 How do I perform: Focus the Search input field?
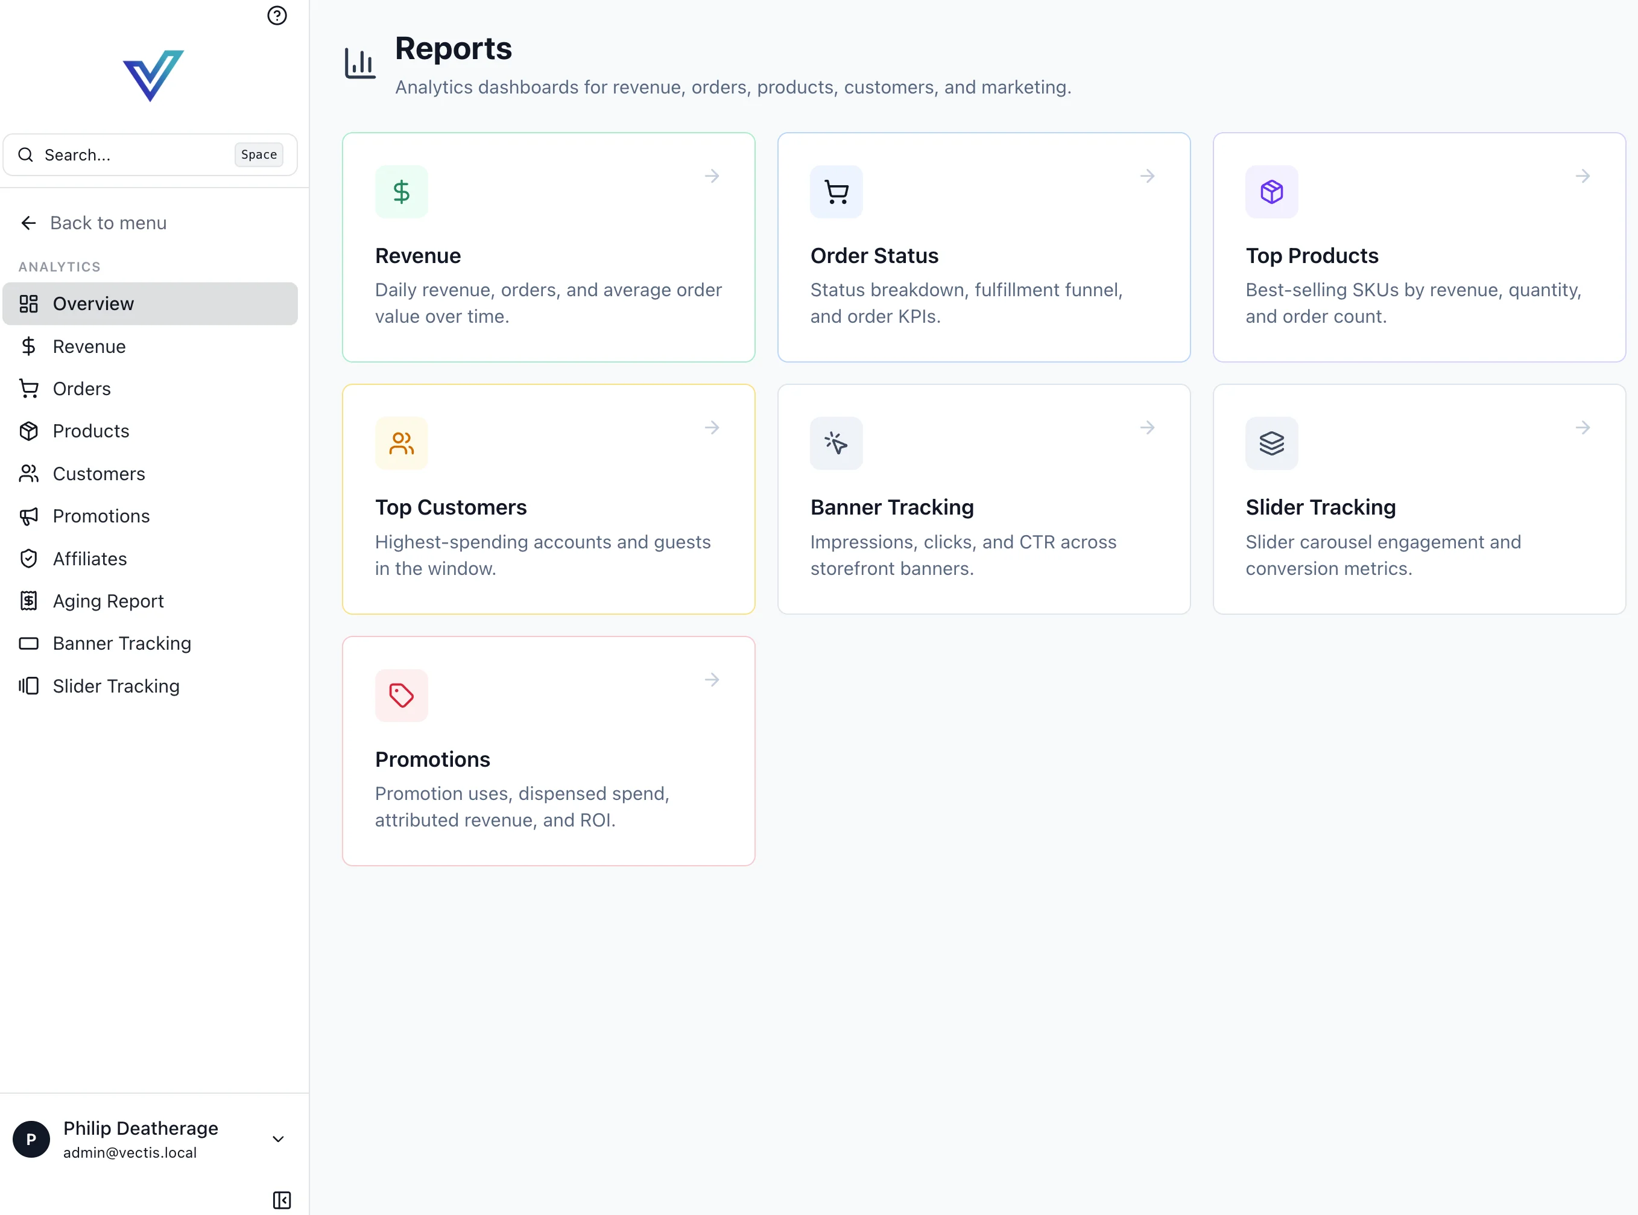point(150,154)
